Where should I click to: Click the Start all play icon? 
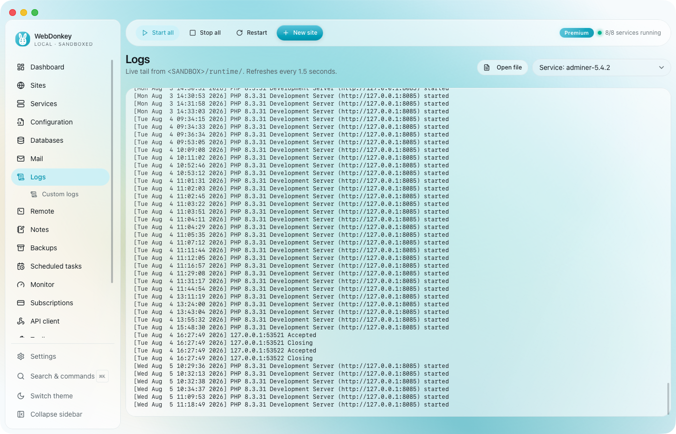(145, 33)
